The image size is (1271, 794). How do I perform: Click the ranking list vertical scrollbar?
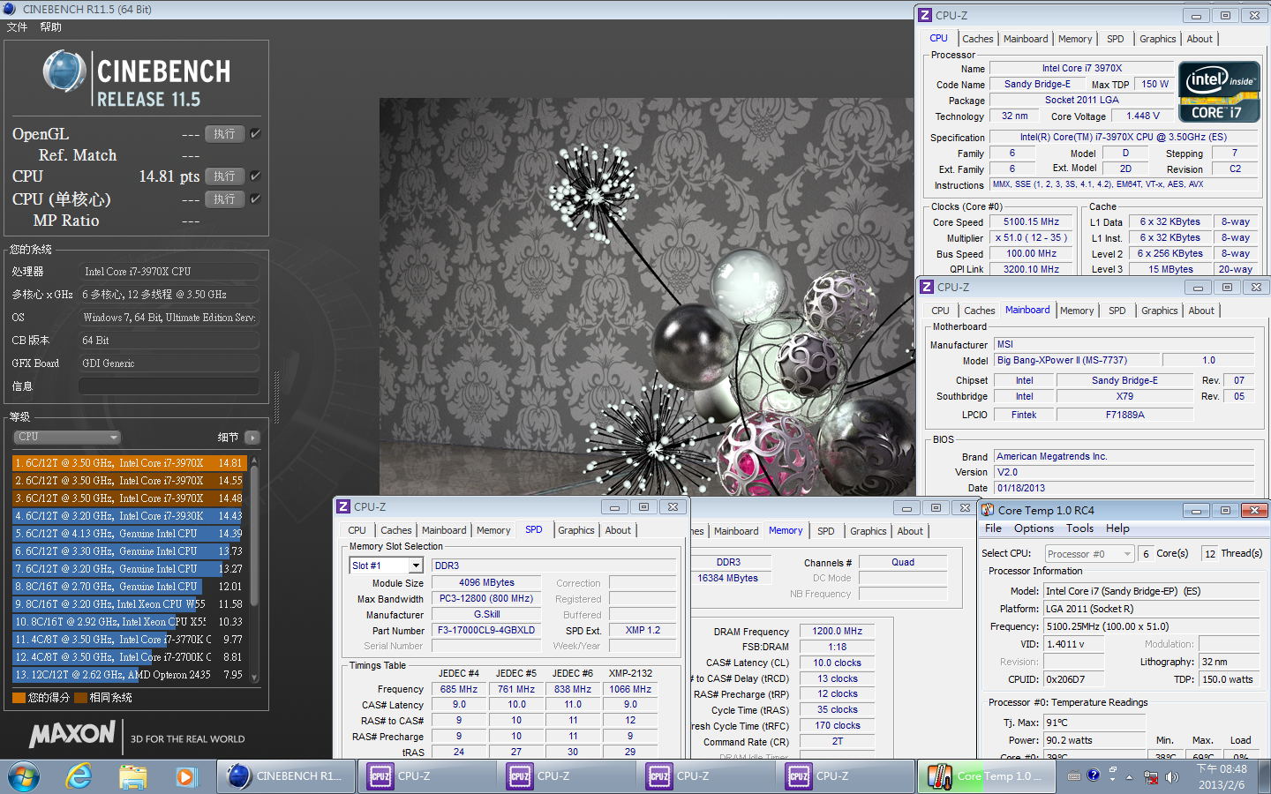tap(254, 536)
